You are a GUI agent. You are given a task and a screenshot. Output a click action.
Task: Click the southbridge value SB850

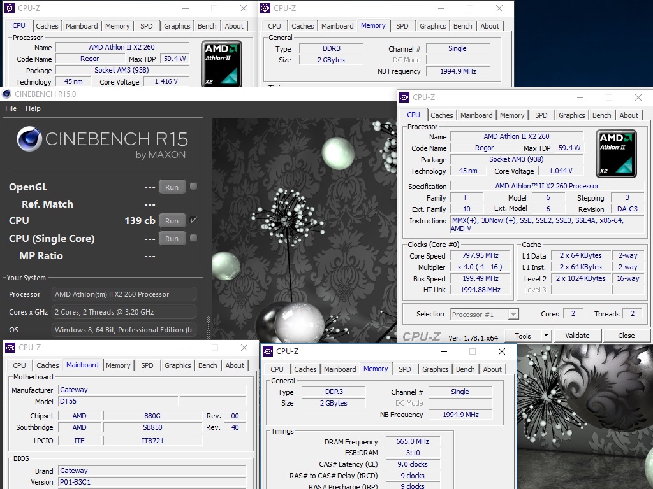point(152,427)
